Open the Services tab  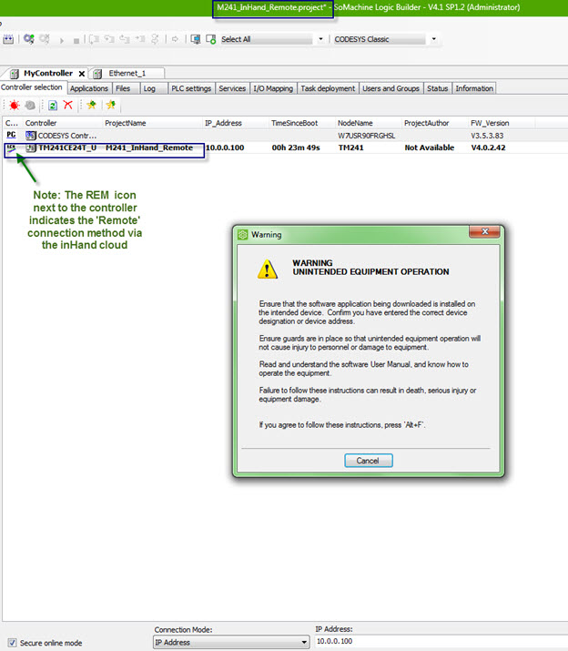click(232, 88)
